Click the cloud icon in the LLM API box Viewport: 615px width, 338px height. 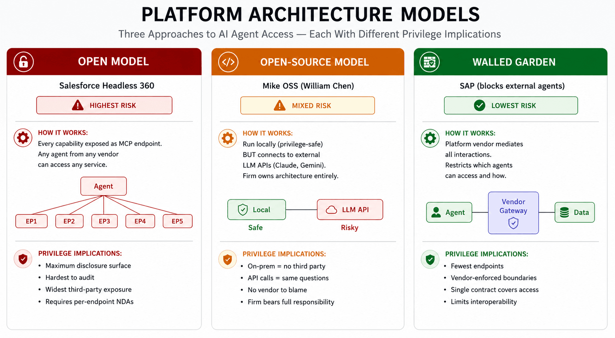(331, 210)
